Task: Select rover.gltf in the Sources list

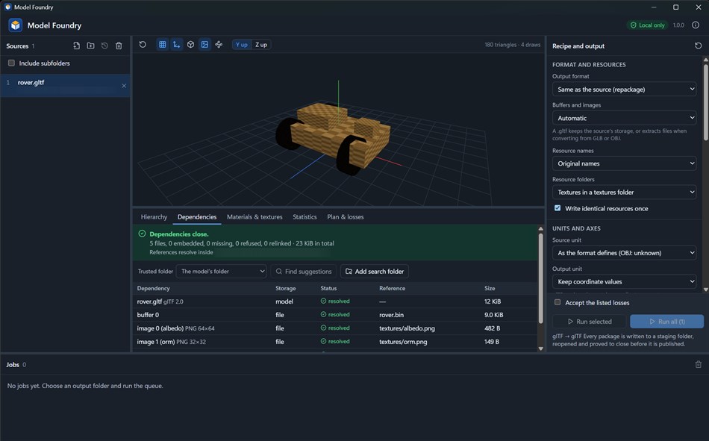Action: click(x=65, y=85)
